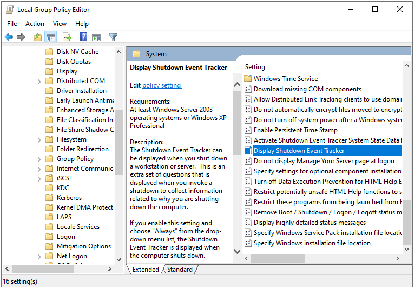Screen dimensions: 415x289
Task: Click icon of Display Shutdown Event Tracker setting
Action: pos(248,151)
